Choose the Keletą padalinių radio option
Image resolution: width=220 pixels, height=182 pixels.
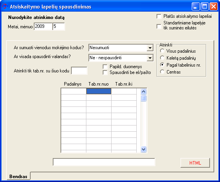(x=162, y=58)
